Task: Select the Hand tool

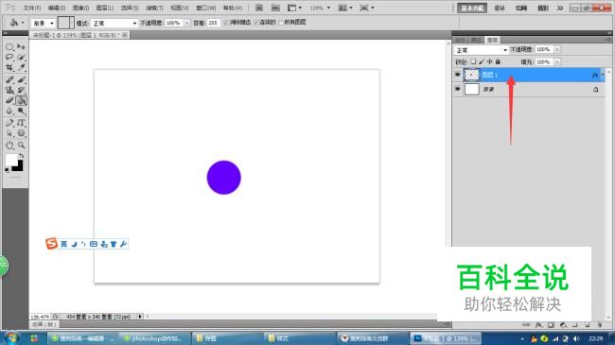Action: tap(9, 146)
